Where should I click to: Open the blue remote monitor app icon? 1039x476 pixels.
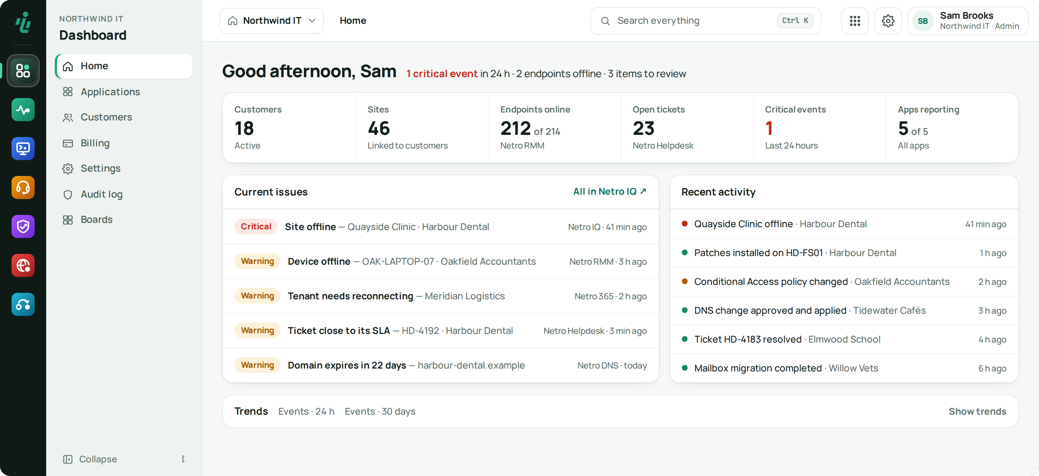(x=23, y=149)
